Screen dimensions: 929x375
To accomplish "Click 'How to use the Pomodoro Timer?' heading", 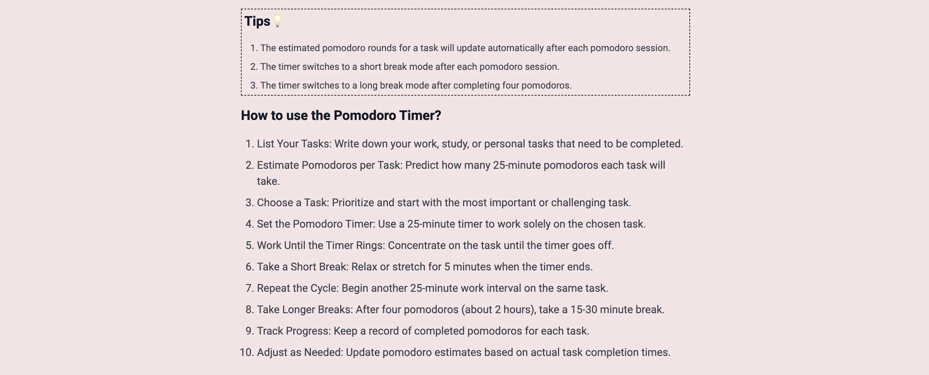I will (x=341, y=115).
